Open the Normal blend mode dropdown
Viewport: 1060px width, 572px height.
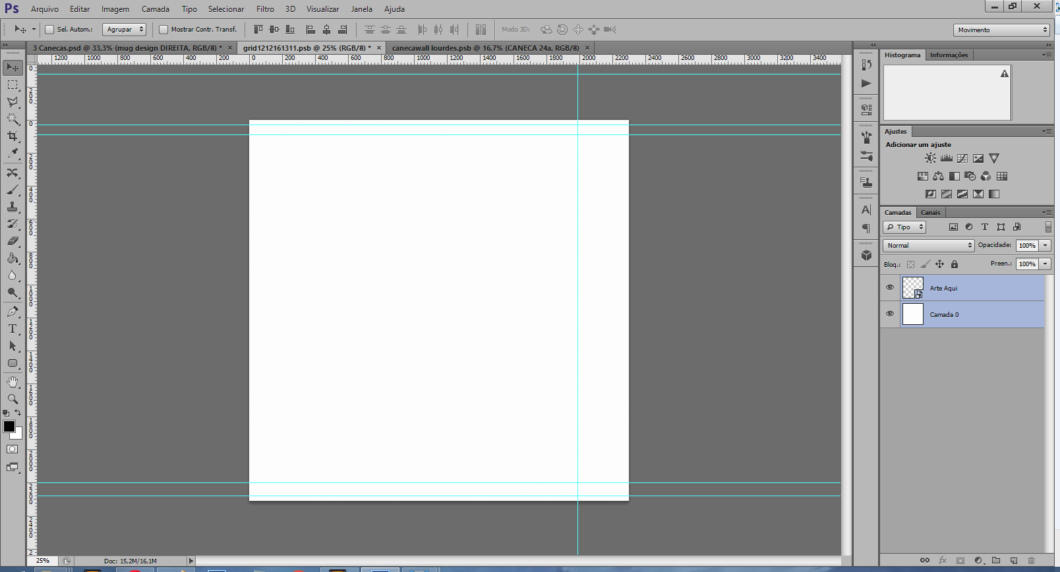click(928, 245)
